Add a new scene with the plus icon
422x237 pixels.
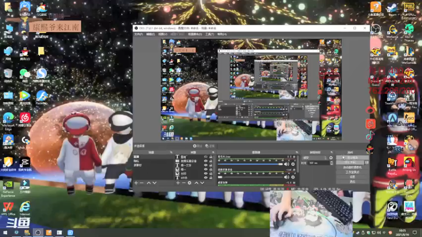click(x=136, y=183)
